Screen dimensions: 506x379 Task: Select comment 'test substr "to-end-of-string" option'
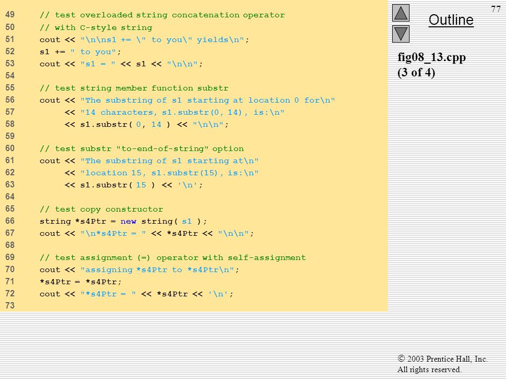(x=142, y=148)
